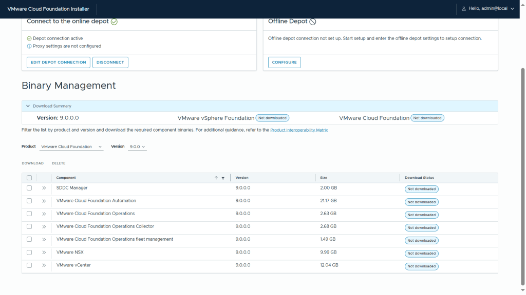The image size is (526, 295).
Task: Expand details for the VMware NSX row
Action: click(x=44, y=252)
